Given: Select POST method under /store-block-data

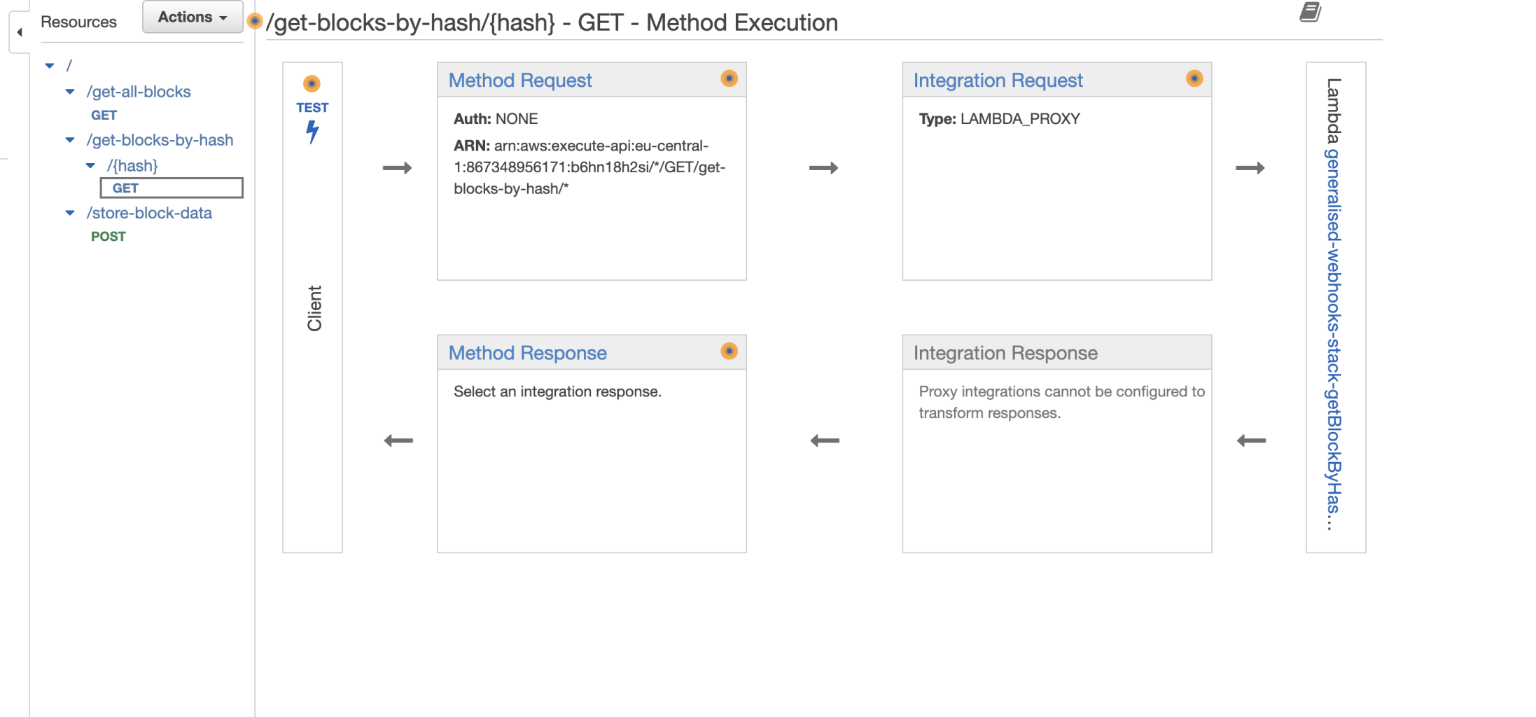Looking at the screenshot, I should point(109,237).
